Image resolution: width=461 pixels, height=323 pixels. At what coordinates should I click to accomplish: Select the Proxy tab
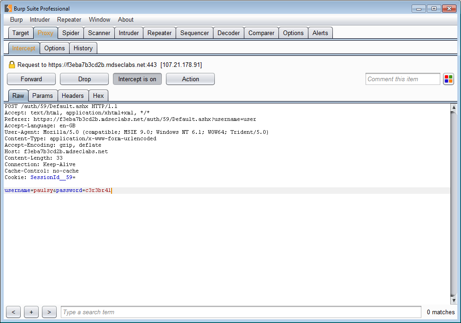(46, 33)
